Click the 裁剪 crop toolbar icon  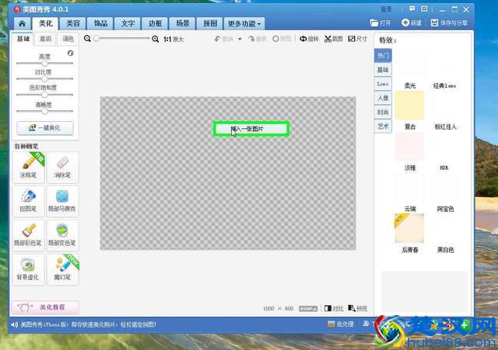pyautogui.click(x=334, y=39)
